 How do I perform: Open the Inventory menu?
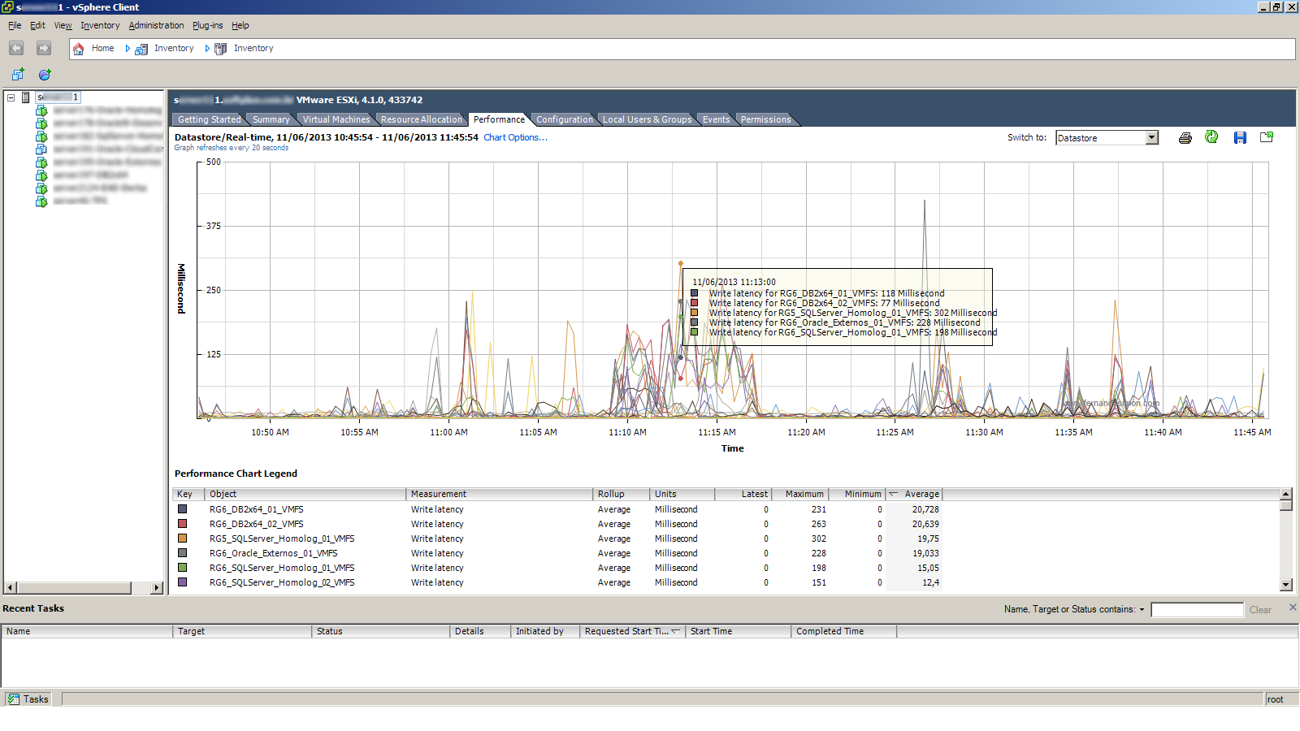point(100,26)
